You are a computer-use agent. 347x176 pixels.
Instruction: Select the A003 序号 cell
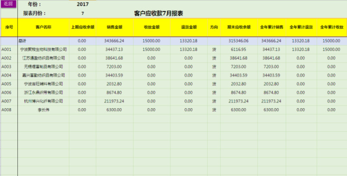[9, 67]
